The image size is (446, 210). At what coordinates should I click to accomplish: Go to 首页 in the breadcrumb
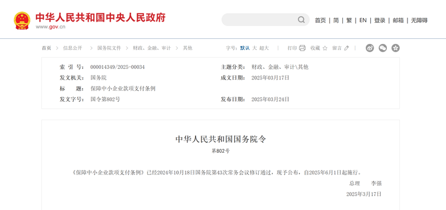pyautogui.click(x=46, y=48)
